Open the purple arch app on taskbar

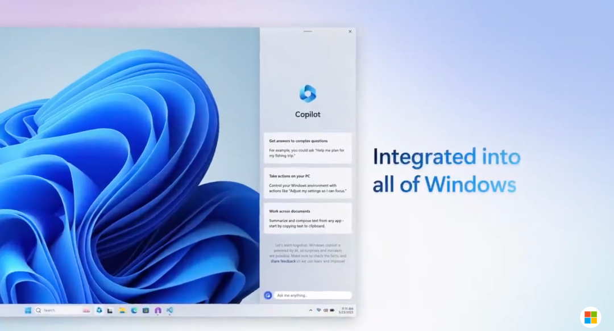[x=158, y=310]
